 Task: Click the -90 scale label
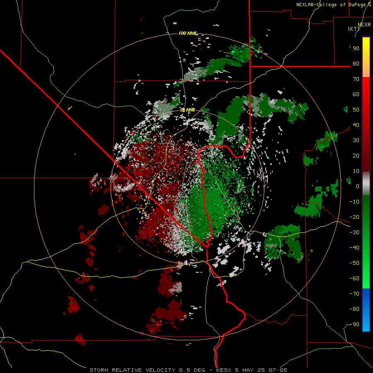click(x=354, y=325)
